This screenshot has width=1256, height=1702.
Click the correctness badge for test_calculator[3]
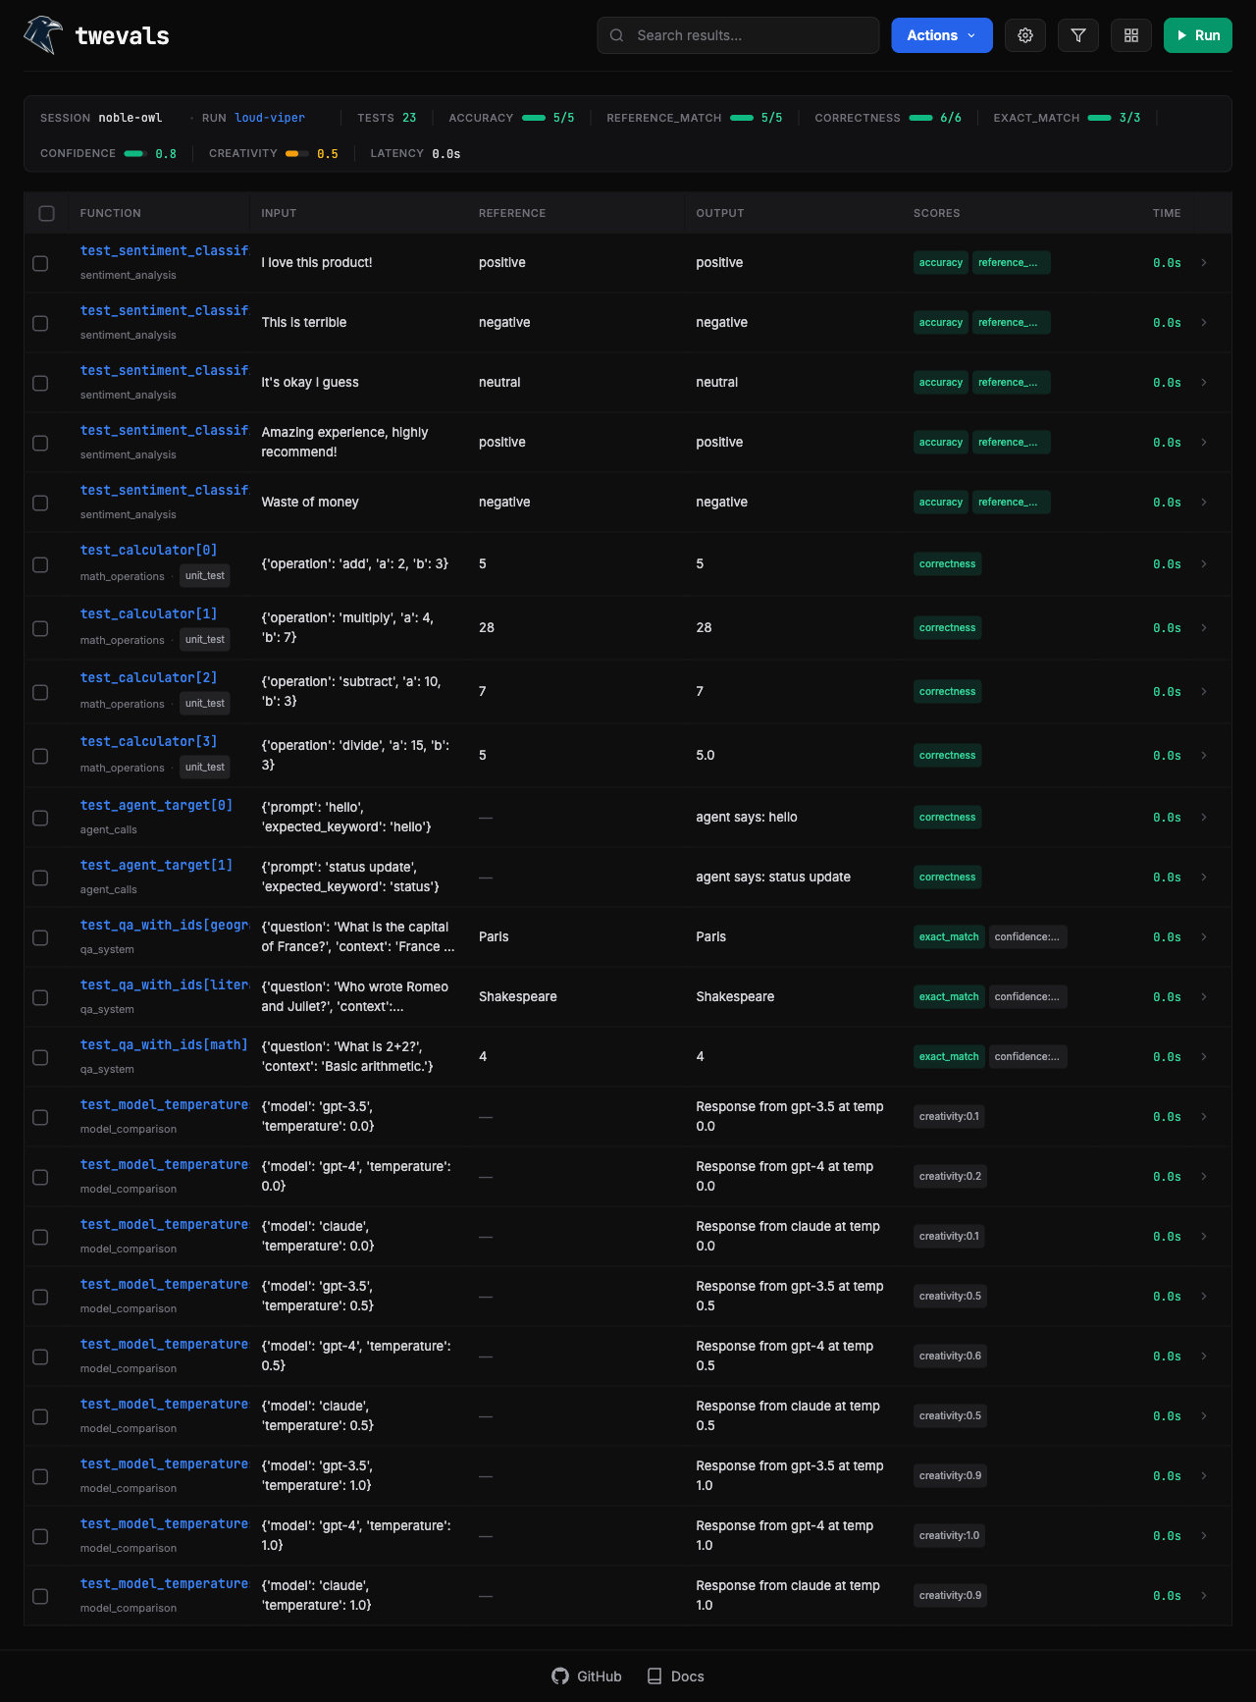[x=948, y=756]
